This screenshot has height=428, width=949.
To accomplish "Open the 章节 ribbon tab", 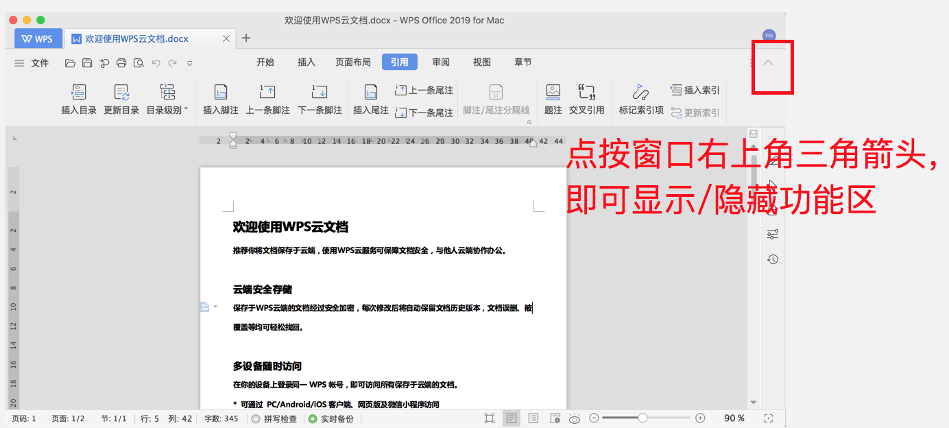I will pyautogui.click(x=523, y=62).
